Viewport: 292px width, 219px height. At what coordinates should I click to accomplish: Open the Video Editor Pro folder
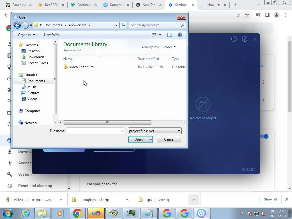coord(81,67)
